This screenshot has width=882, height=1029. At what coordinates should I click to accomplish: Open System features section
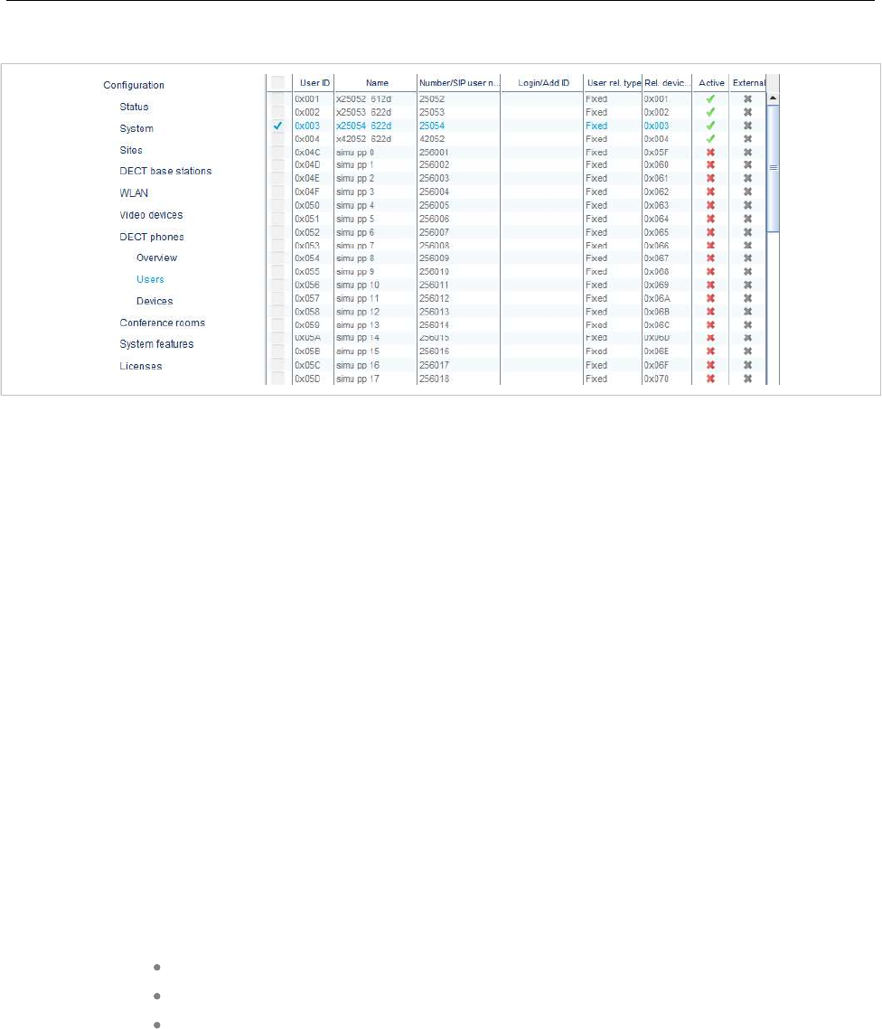[157, 344]
